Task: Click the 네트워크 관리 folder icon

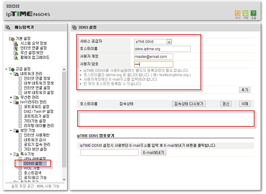Action: (x=16, y=74)
